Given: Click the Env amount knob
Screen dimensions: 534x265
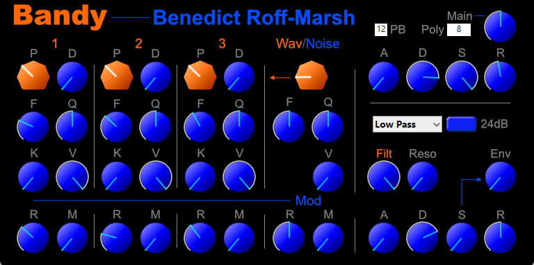Looking at the screenshot, I should [x=501, y=177].
